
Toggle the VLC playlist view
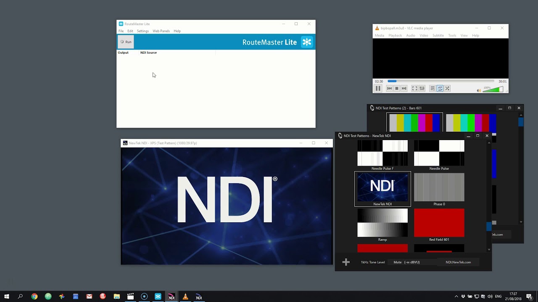(x=432, y=89)
